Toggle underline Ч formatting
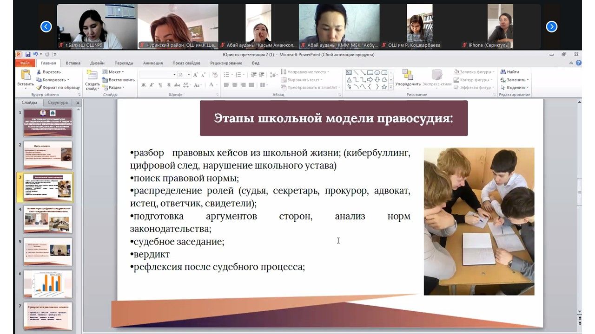Viewport: 595px width, 334px height. coord(160,85)
